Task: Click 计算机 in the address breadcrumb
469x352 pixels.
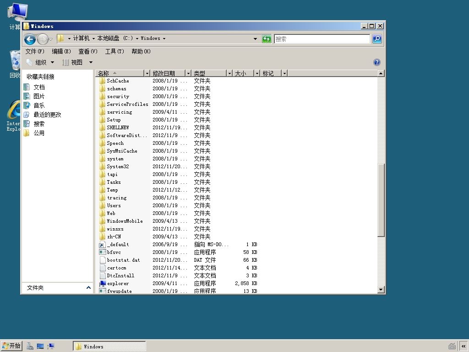Action: click(x=81, y=38)
